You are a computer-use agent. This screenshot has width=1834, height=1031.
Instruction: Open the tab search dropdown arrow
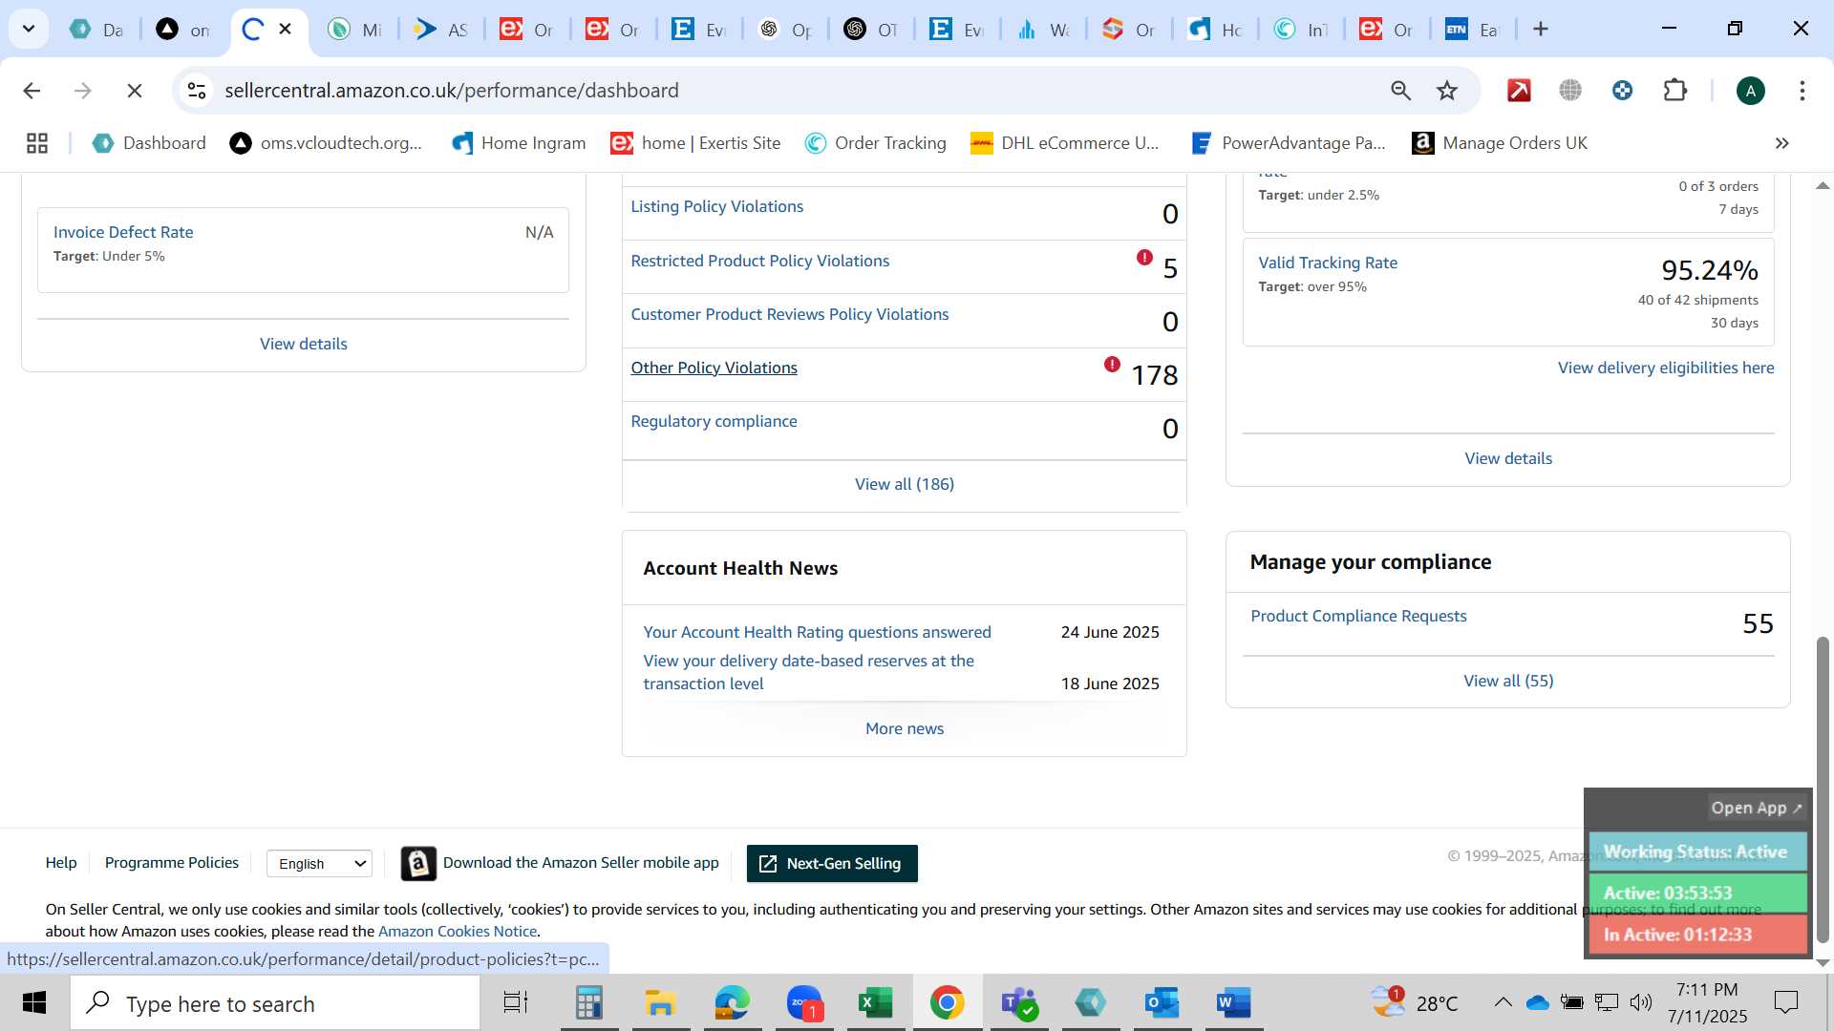(29, 30)
